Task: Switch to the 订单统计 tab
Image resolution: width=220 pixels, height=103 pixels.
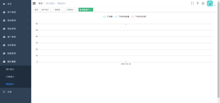Action: pos(70,10)
